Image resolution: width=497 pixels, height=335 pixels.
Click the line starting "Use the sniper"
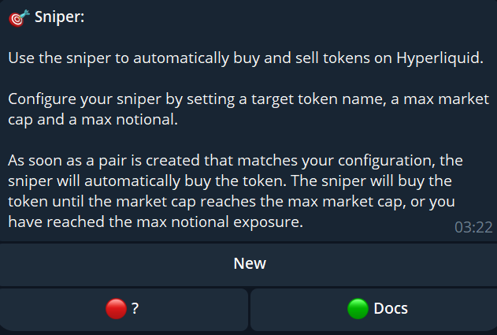click(245, 58)
